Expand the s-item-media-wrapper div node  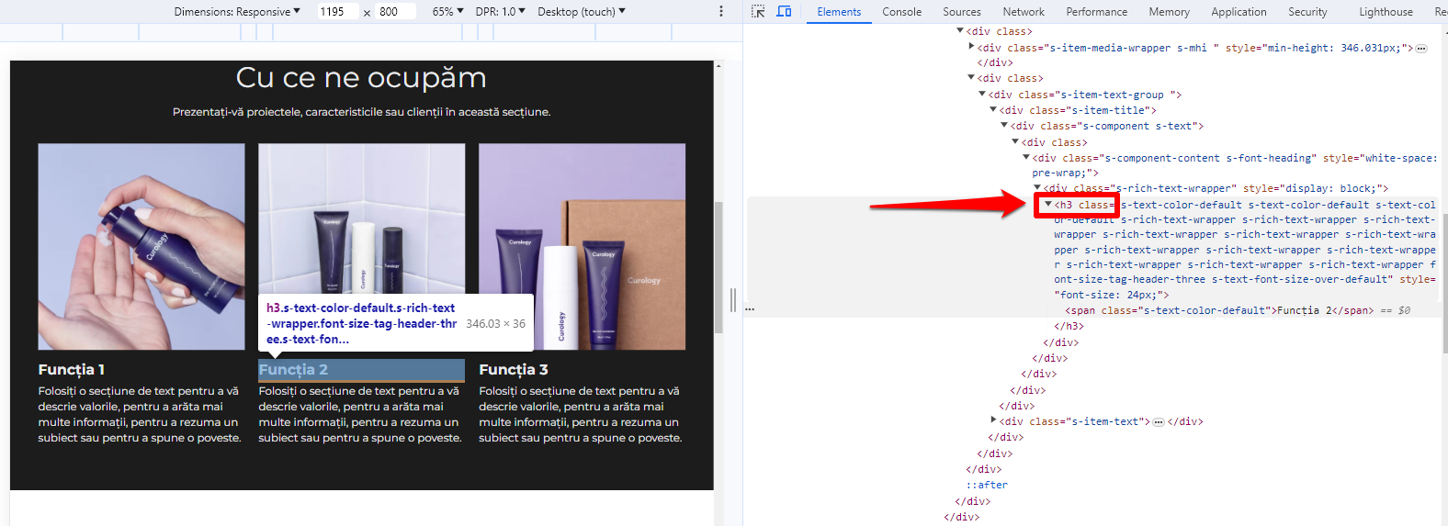click(x=971, y=47)
